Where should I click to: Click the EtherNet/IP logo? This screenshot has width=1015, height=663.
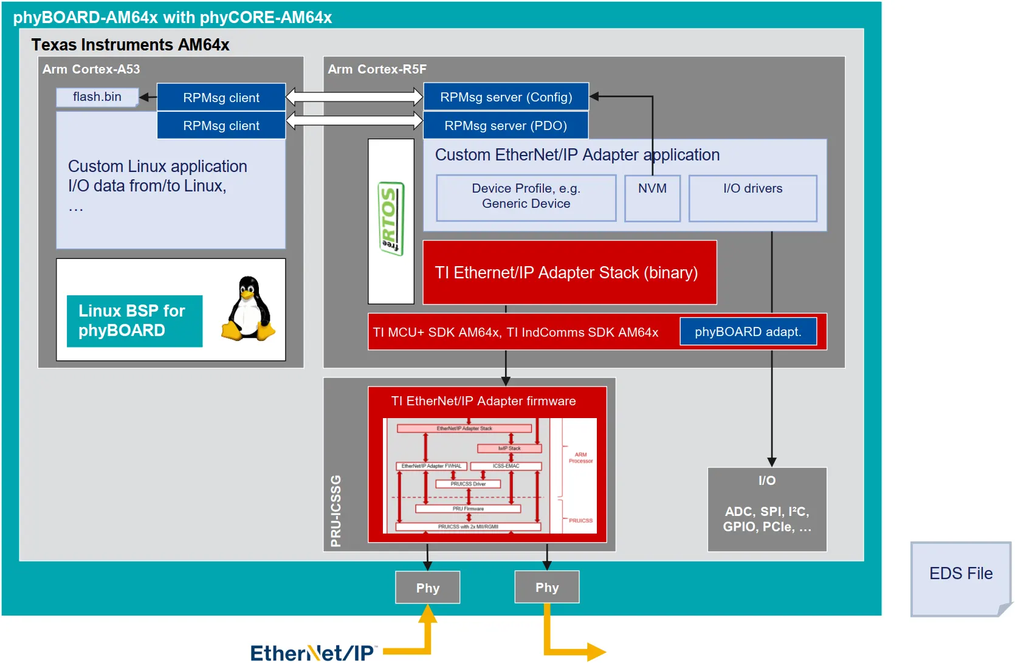tap(314, 652)
